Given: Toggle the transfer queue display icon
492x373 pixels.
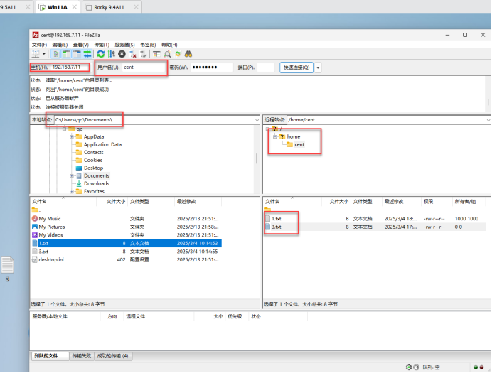Looking at the screenshot, I should click(87, 54).
